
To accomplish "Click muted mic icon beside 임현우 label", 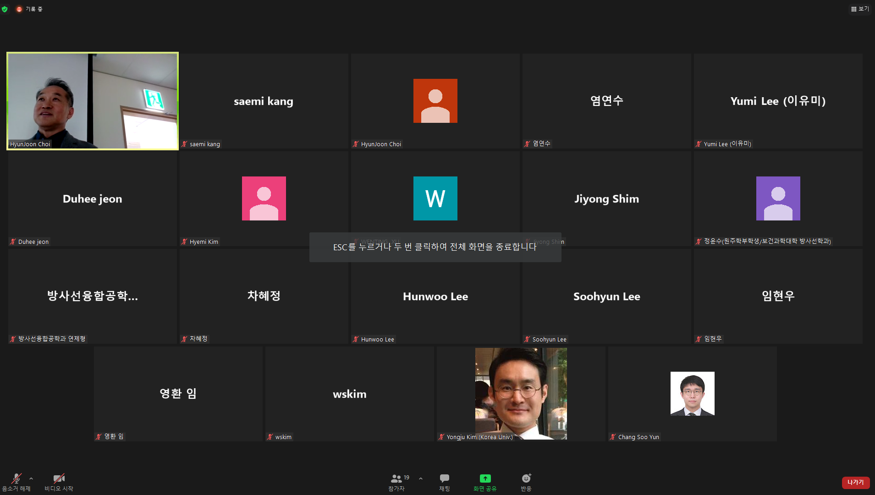I will click(699, 339).
